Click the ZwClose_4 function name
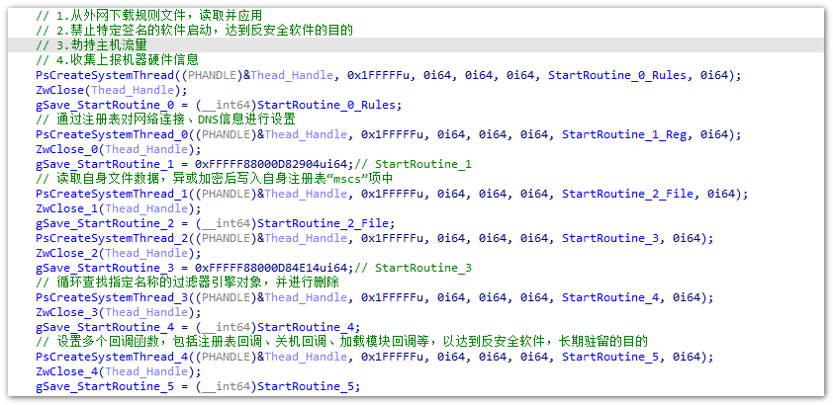The width and height of the screenshot is (833, 405). pyautogui.click(x=65, y=371)
